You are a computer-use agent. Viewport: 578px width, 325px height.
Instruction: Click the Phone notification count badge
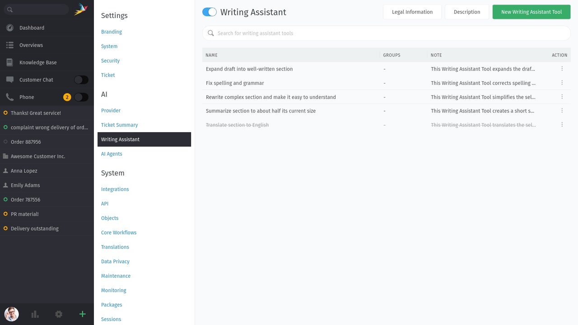click(67, 97)
